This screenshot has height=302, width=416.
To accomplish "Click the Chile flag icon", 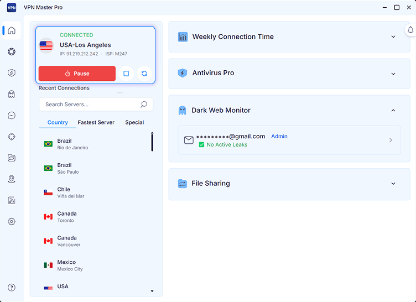I will click(x=48, y=192).
